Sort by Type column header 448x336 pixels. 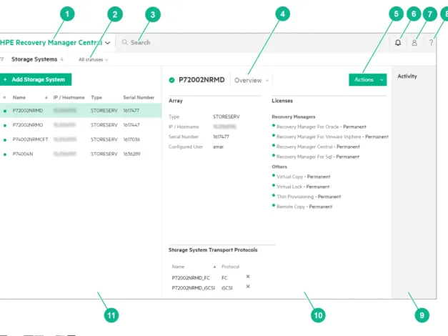click(x=96, y=97)
